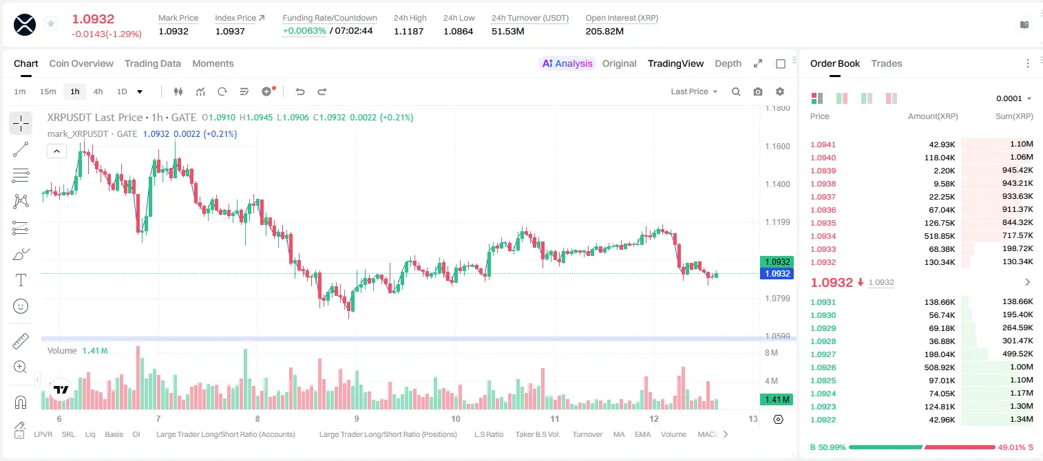This screenshot has width=1043, height=461.
Task: Open chart settings gear icon
Action: point(780,92)
